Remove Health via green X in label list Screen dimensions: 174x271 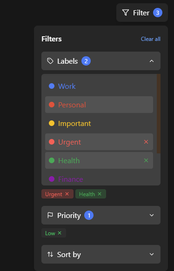pos(146,160)
